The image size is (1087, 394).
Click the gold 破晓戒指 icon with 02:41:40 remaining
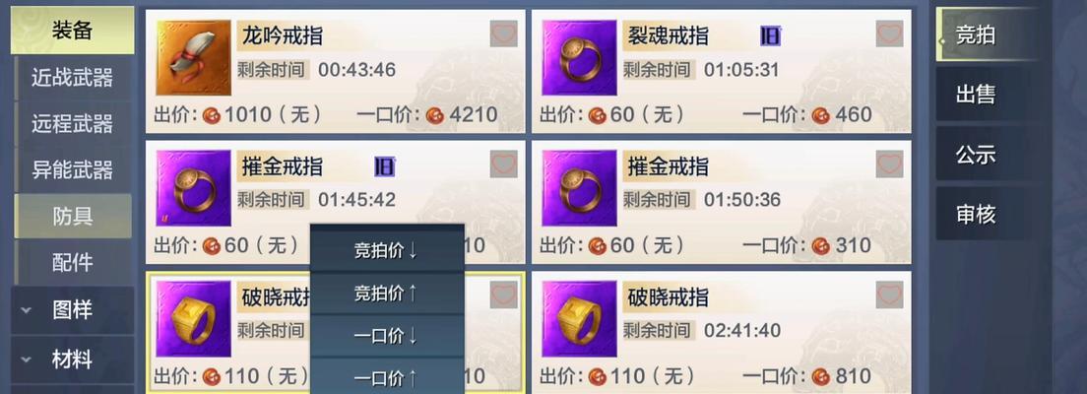tap(580, 318)
